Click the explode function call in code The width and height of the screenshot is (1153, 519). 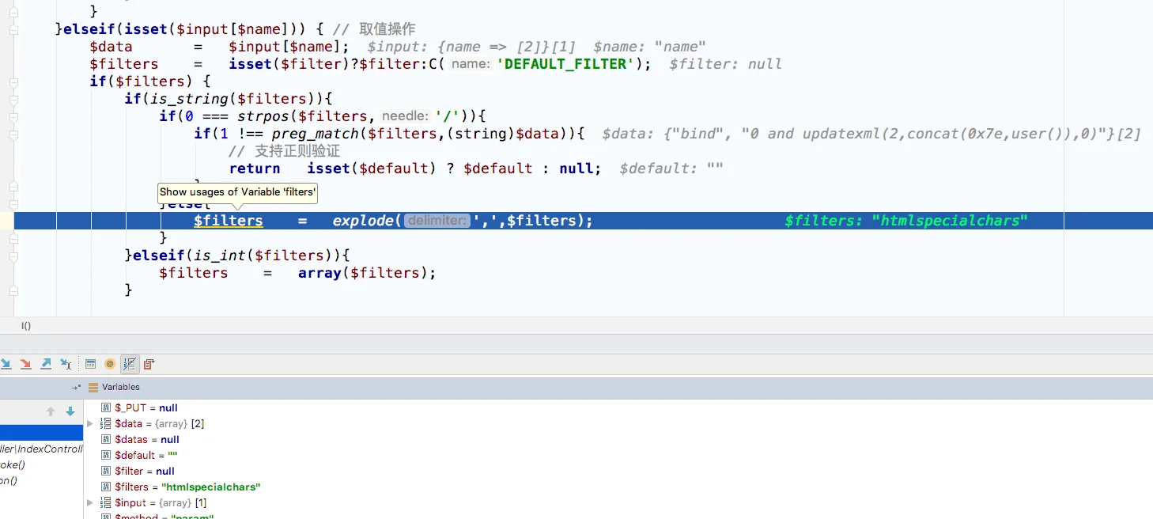point(362,221)
